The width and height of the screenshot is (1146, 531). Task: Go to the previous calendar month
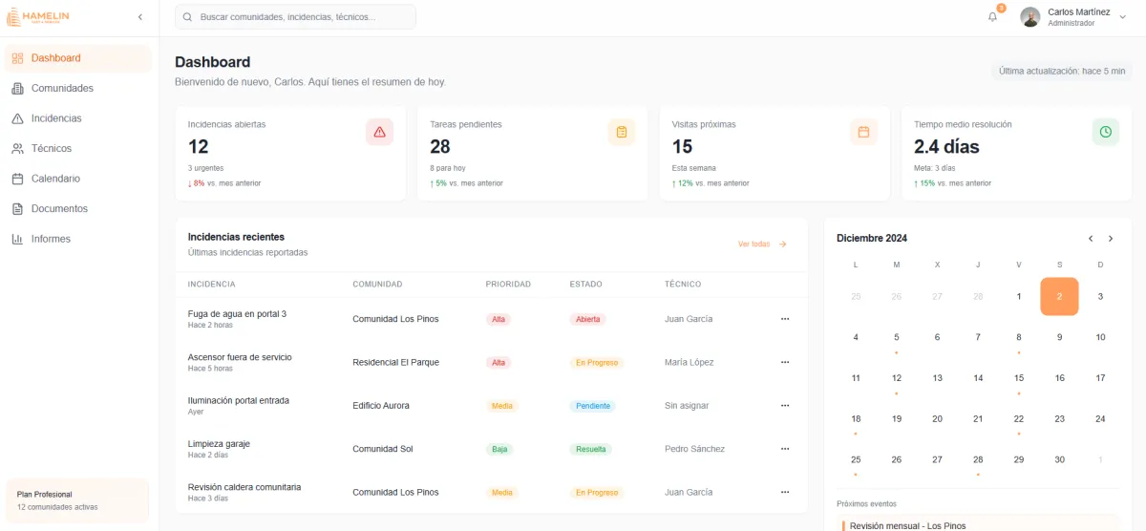1091,239
